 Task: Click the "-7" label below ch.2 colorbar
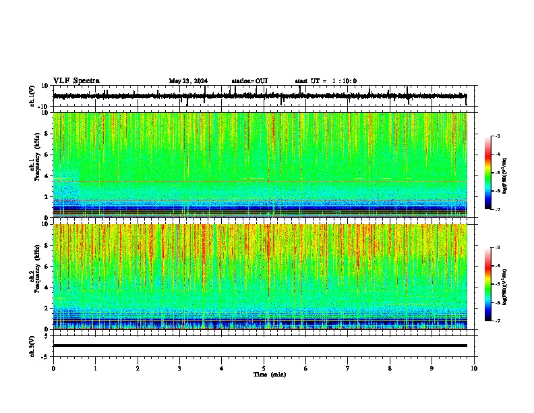click(498, 321)
